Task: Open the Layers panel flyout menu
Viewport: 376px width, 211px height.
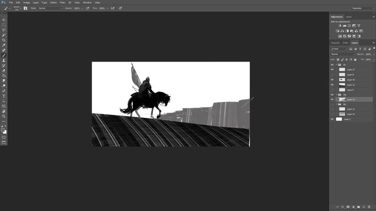Action: click(x=374, y=43)
